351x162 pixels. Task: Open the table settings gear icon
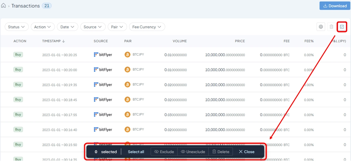321,27
